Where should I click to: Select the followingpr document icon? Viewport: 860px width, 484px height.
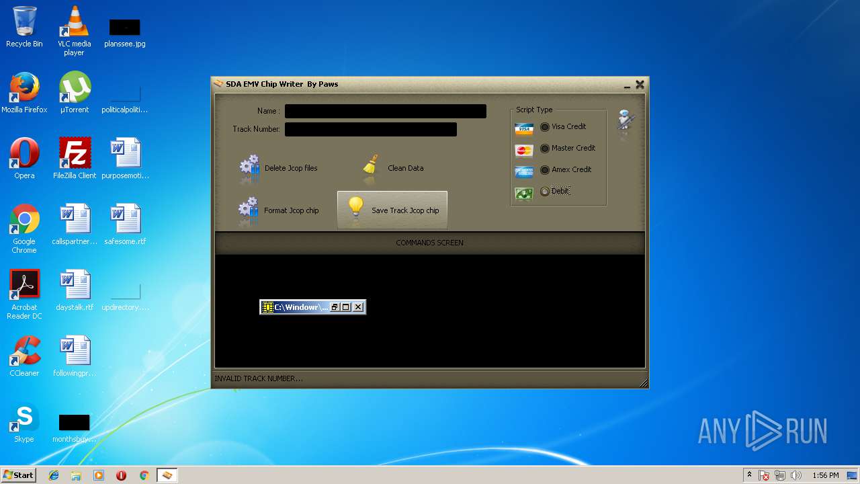(x=75, y=356)
